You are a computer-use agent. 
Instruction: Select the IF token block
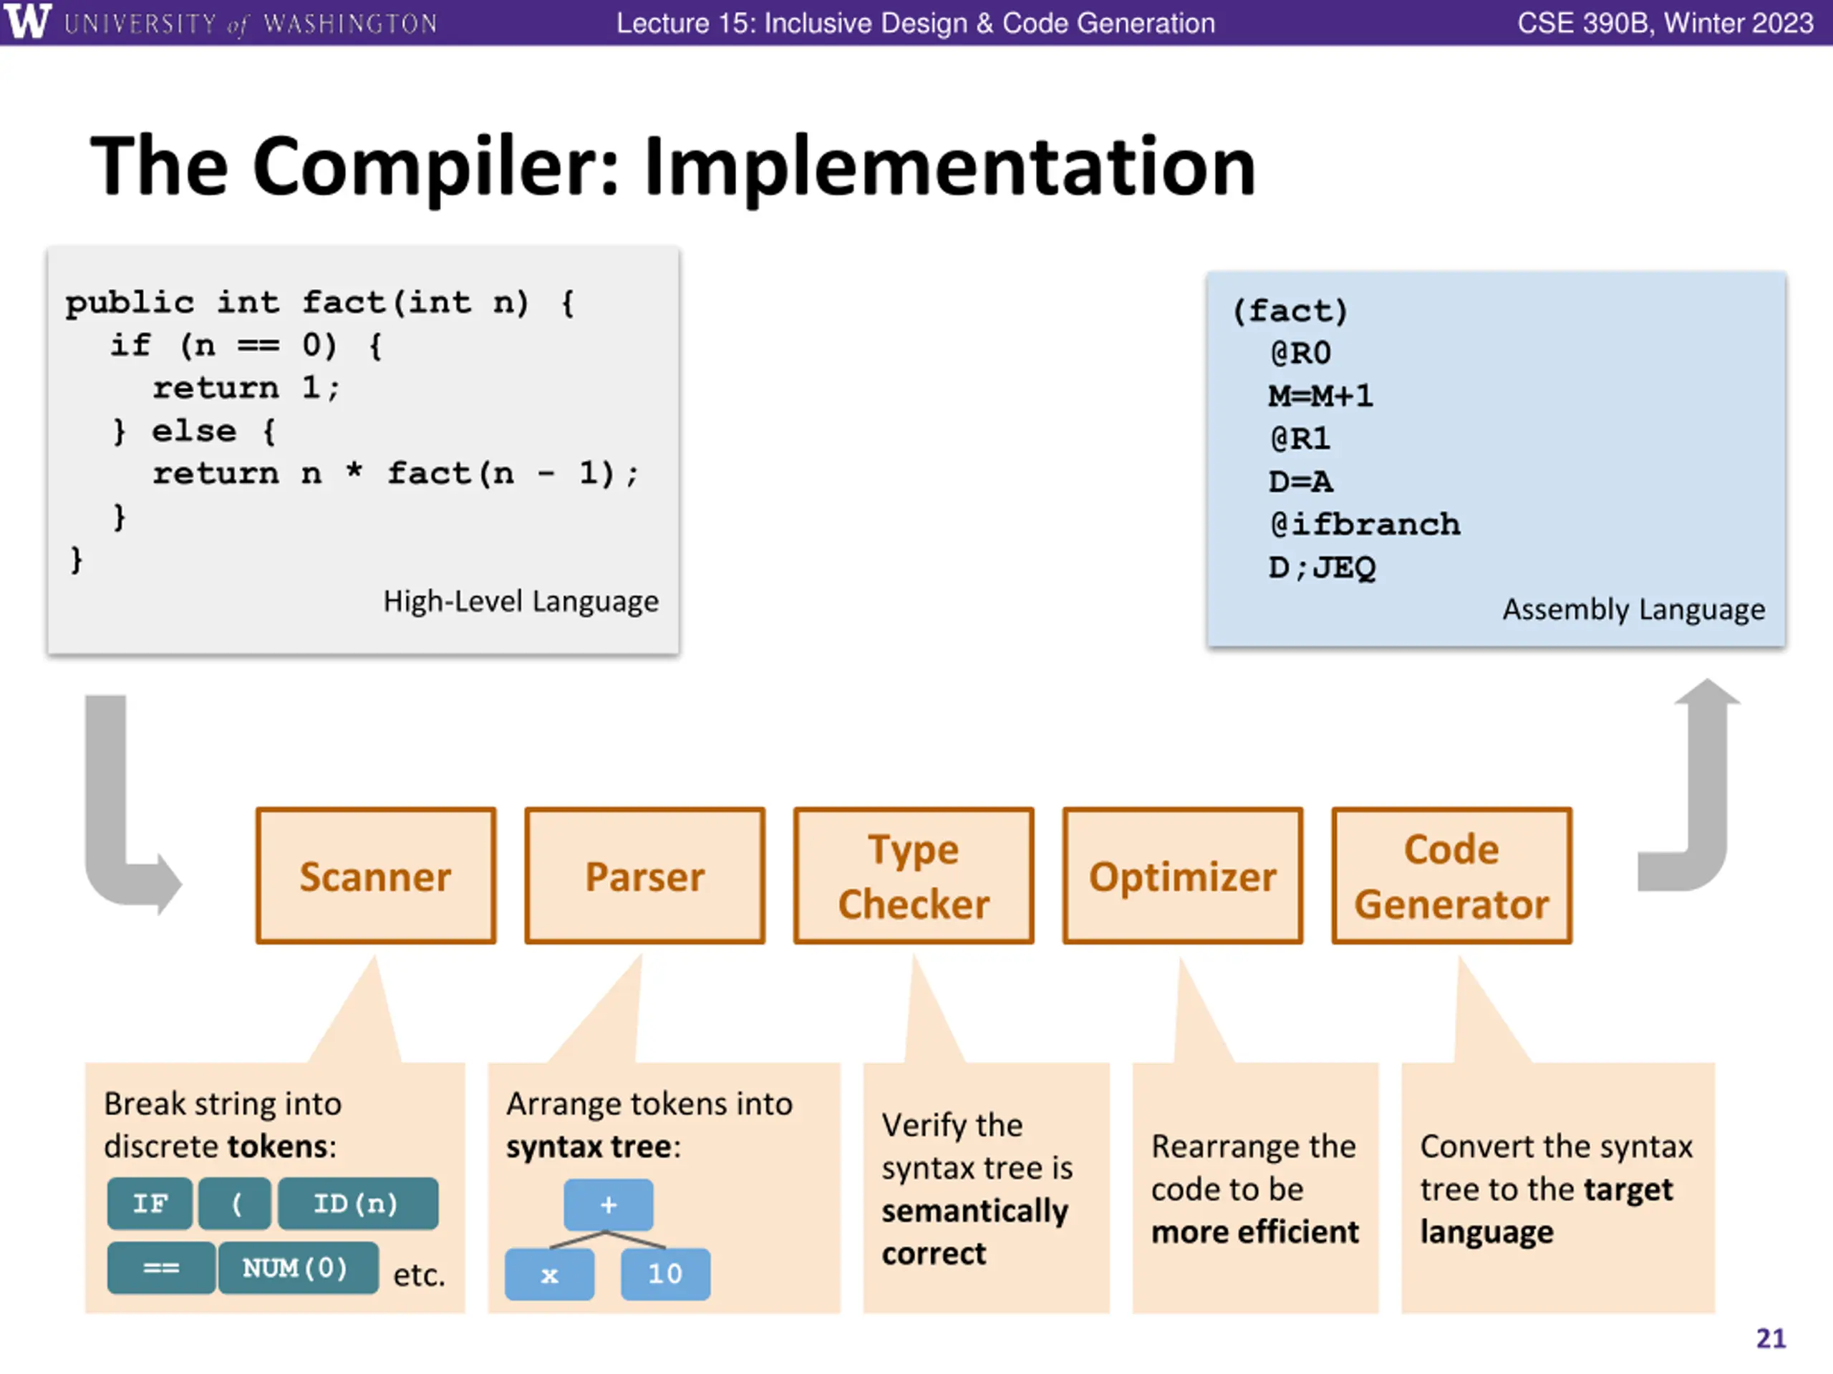(x=150, y=1202)
